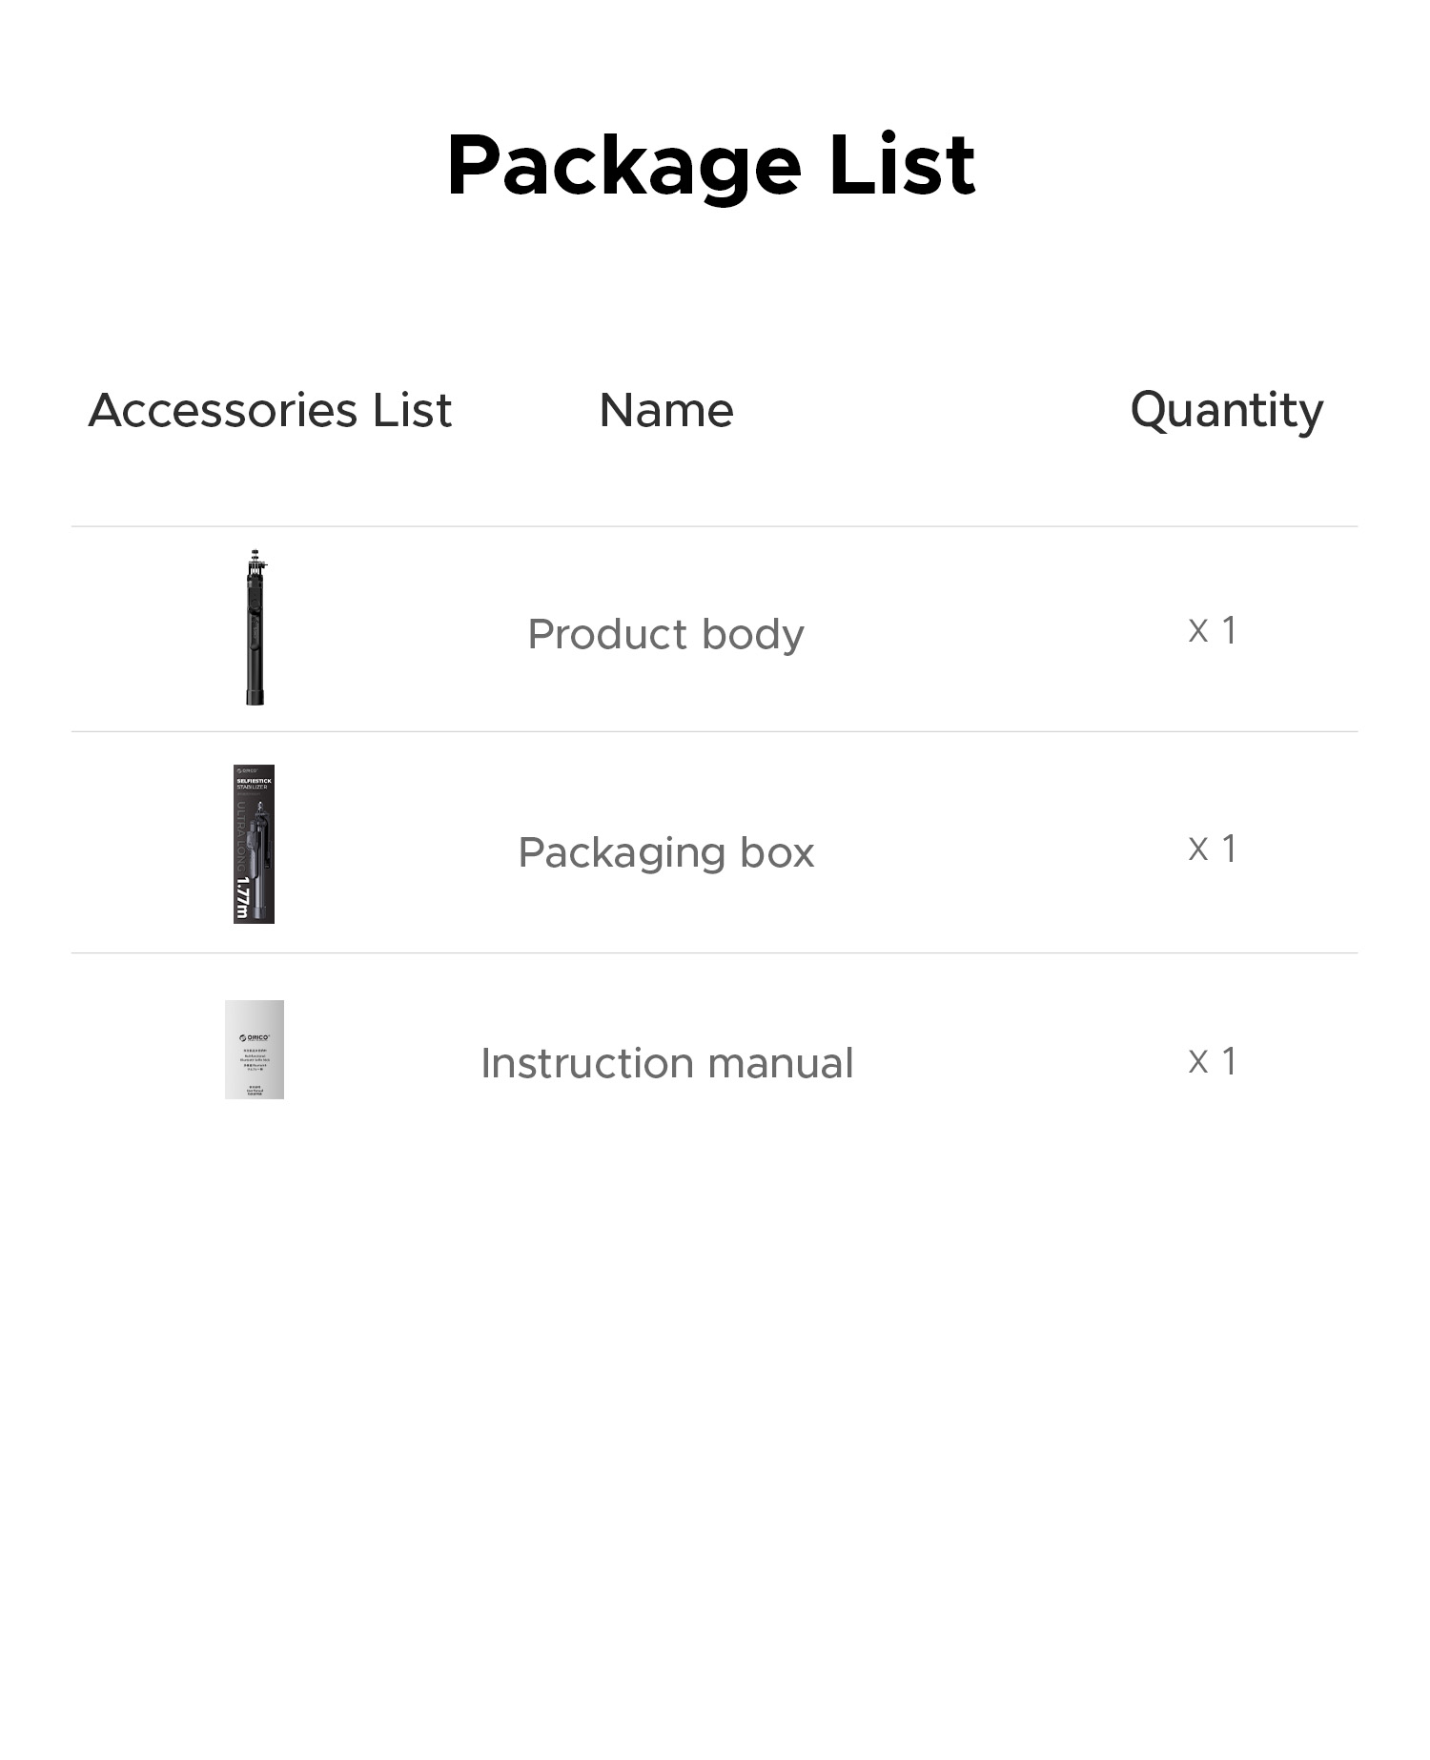
Task: Click the Instruction manual label
Action: pos(666,1063)
